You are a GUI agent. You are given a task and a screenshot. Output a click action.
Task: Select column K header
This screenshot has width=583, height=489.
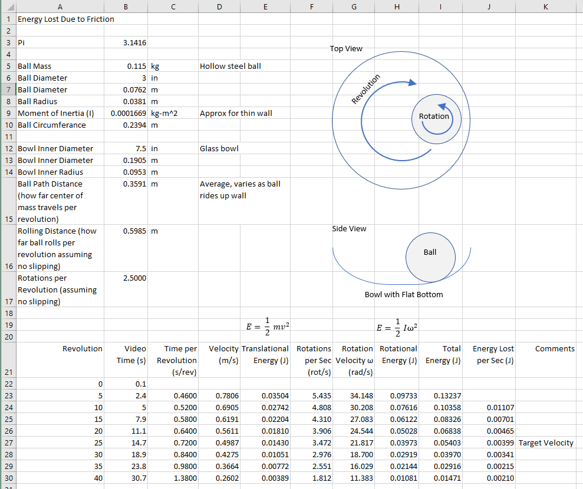[x=545, y=6]
